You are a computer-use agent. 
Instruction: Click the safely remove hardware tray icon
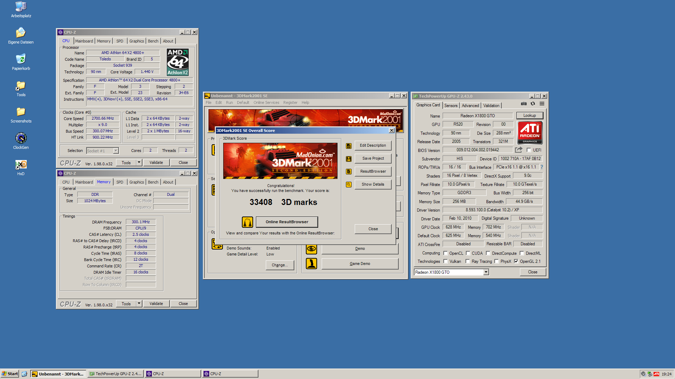(650, 374)
